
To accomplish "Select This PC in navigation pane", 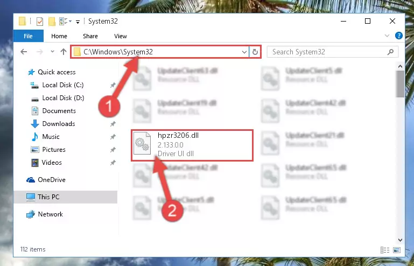I will pyautogui.click(x=65, y=197).
